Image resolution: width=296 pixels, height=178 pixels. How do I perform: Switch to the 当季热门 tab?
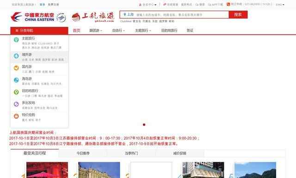pyautogui.click(x=131, y=153)
